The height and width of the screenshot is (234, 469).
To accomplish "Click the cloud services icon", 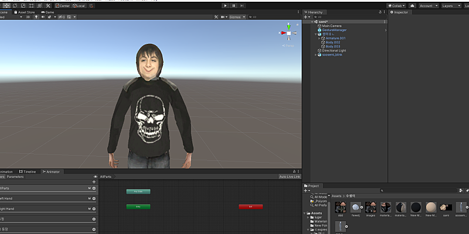I will pos(413,5).
